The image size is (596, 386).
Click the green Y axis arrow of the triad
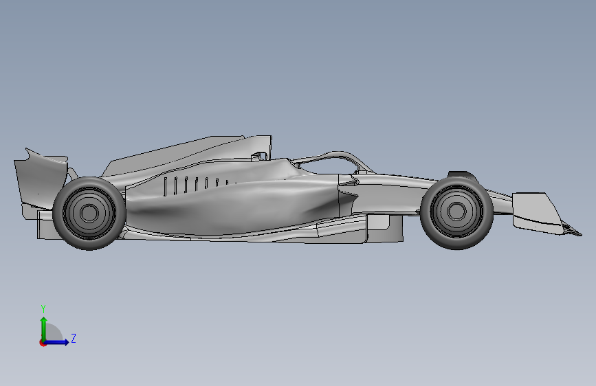pyautogui.click(x=44, y=329)
